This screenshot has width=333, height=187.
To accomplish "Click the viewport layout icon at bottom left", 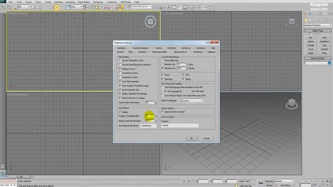I will pyautogui.click(x=3, y=174).
